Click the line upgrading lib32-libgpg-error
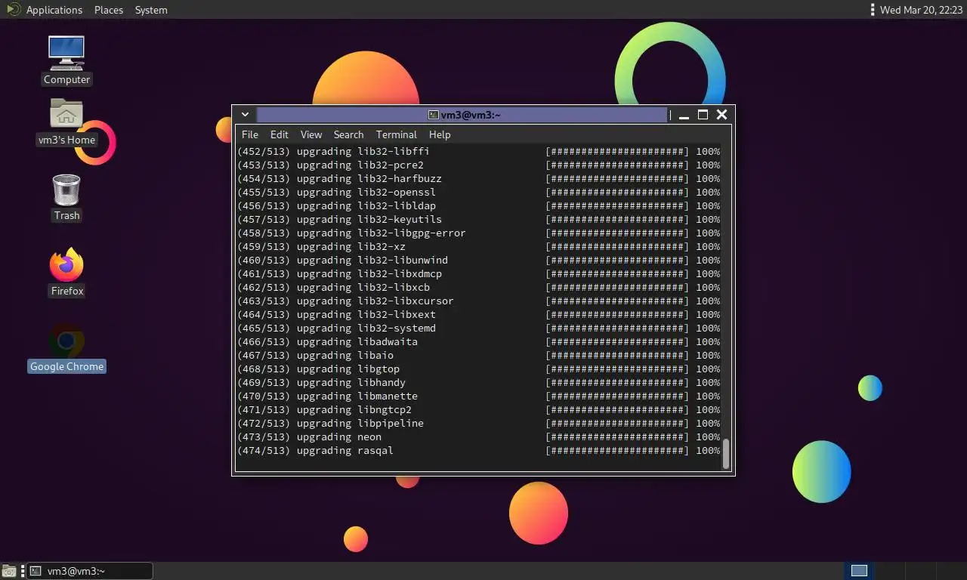Viewport: 967px width, 580px height. click(x=478, y=233)
